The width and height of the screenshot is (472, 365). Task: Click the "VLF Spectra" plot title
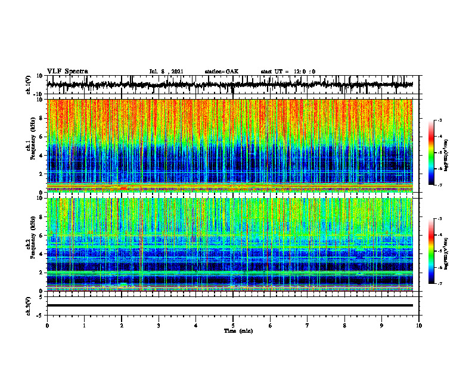click(x=67, y=72)
